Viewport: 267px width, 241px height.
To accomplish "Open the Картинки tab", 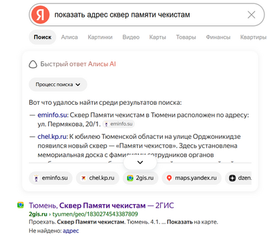I will click(100, 37).
